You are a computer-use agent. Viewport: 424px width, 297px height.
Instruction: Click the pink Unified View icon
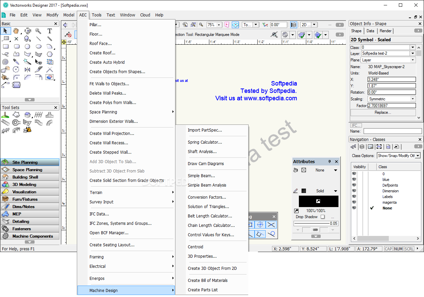[x=227, y=25]
